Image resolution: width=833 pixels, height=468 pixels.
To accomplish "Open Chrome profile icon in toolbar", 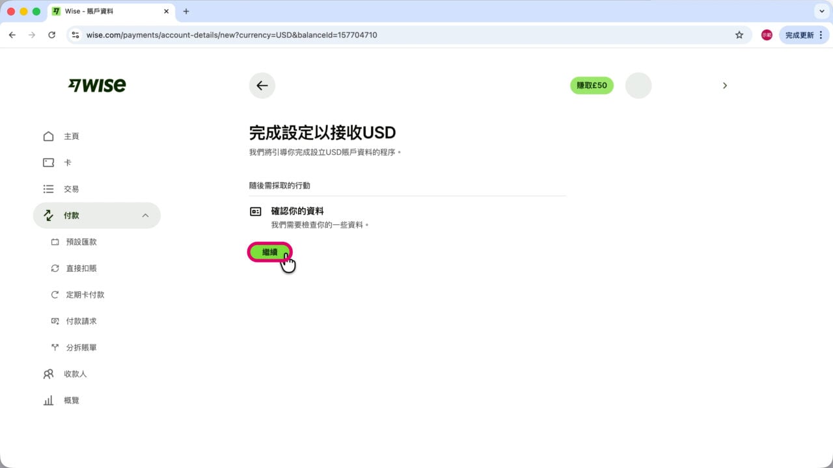I will click(767, 35).
